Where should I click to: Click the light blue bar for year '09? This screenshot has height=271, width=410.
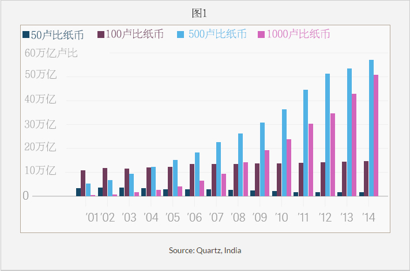coord(262,159)
